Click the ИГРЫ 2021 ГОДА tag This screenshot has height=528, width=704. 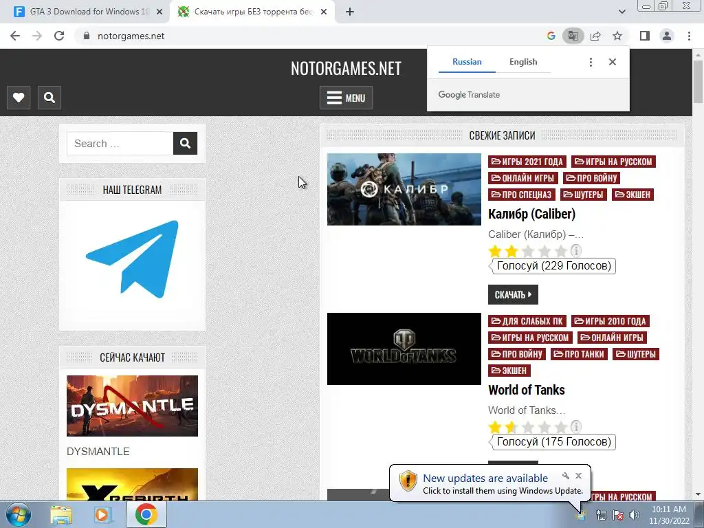(527, 162)
